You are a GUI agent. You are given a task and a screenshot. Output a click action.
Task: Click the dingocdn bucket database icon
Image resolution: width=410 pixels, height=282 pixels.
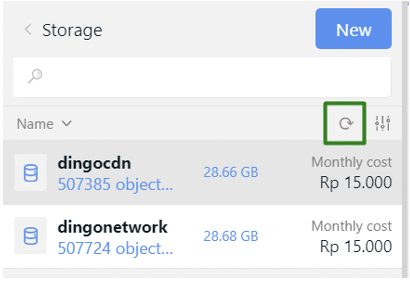pyautogui.click(x=30, y=172)
